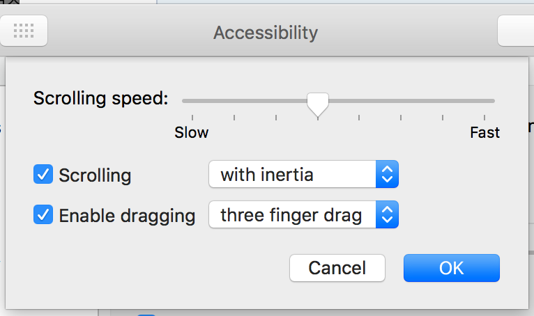
Task: Click the scrolling speed slider thumb
Action: click(x=318, y=104)
